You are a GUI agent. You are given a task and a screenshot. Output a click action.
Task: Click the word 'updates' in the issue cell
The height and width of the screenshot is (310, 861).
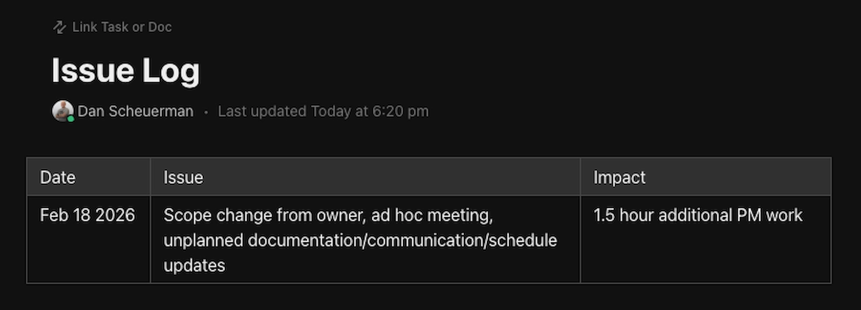[194, 265]
